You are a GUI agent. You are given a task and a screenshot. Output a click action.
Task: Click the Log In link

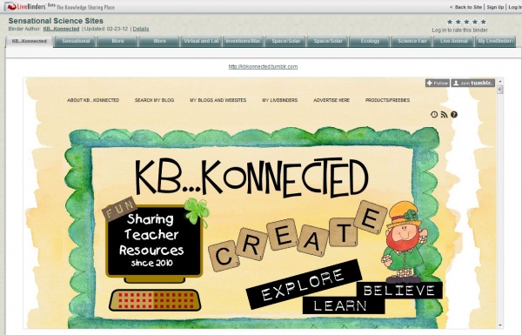(515, 7)
